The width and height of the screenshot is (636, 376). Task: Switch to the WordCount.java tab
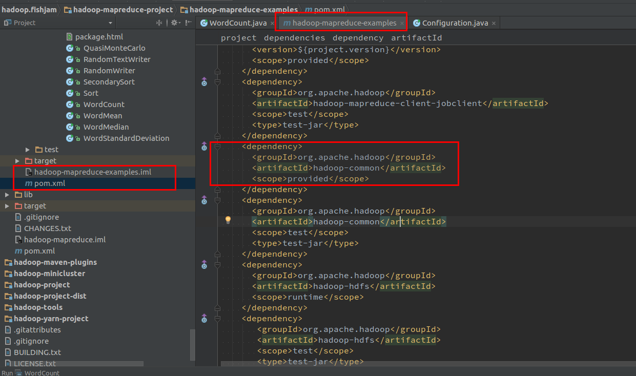click(x=231, y=23)
